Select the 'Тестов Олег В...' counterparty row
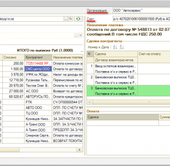 tap(38, 86)
